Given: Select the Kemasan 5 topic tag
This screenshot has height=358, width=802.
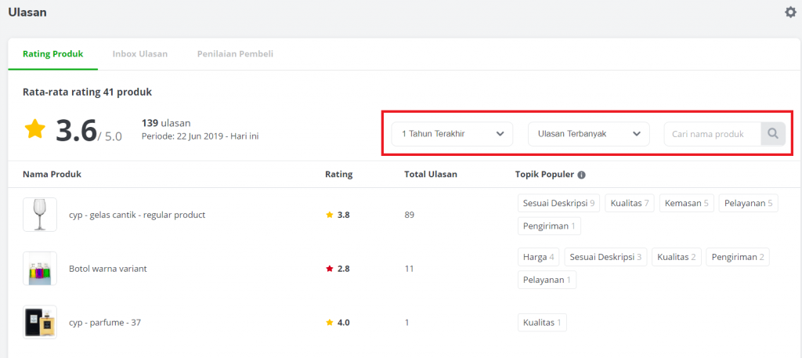Looking at the screenshot, I should [686, 203].
